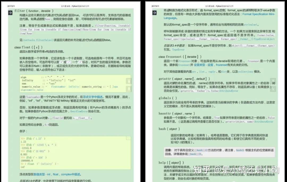
Task: Click the black arrow icon on the left page
Action: (10, 12)
